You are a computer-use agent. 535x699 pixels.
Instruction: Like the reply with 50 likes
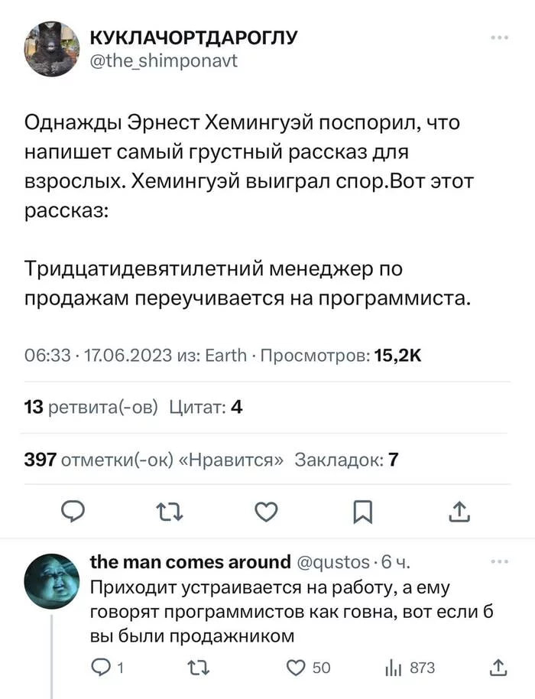308,668
